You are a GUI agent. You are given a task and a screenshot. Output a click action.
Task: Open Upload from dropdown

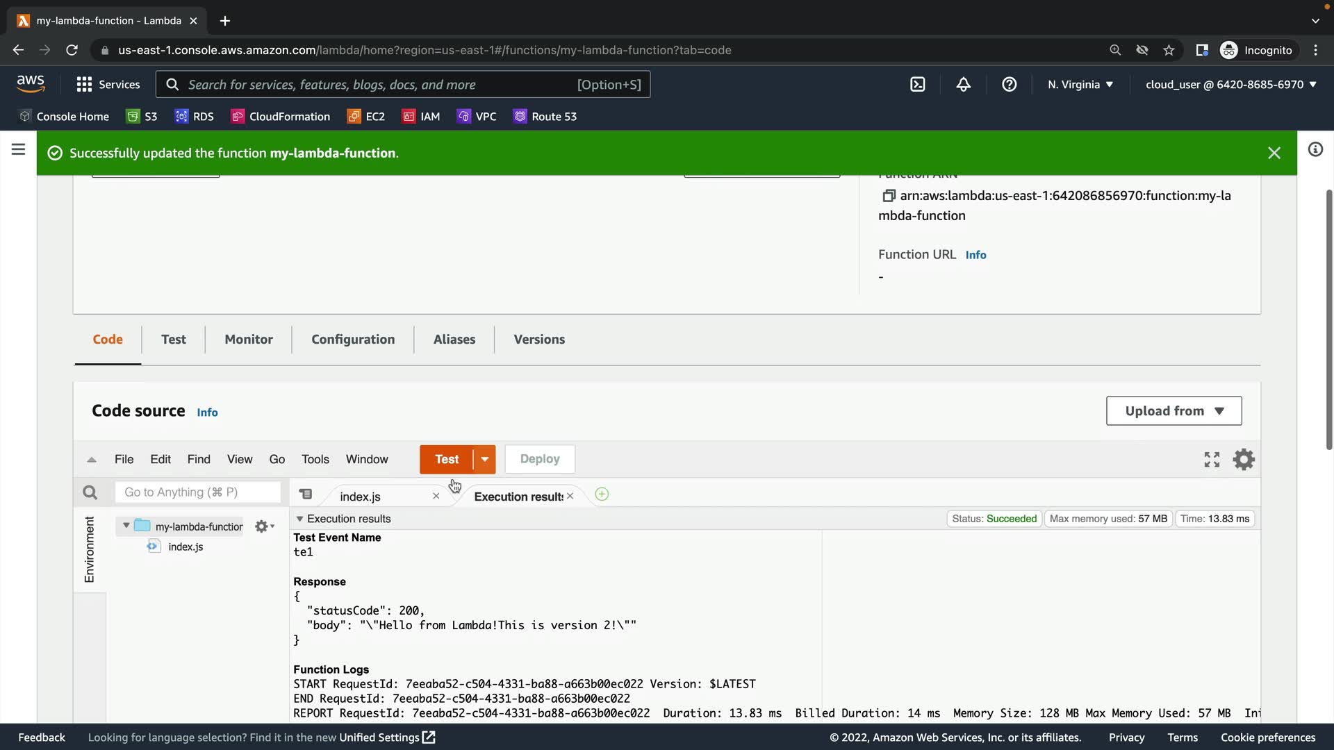(1174, 411)
